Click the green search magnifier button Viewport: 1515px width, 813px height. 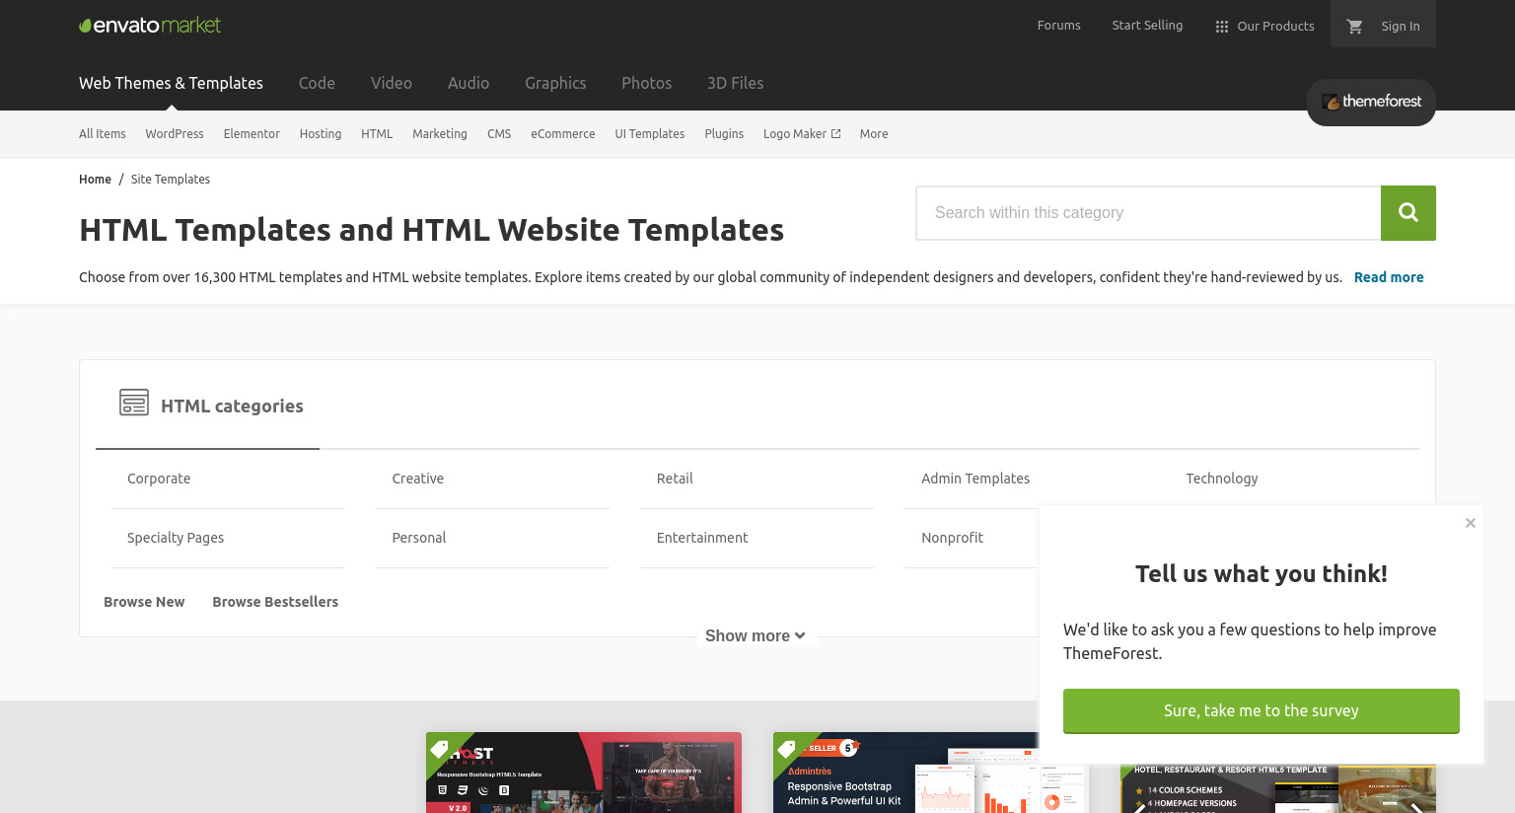(1408, 213)
